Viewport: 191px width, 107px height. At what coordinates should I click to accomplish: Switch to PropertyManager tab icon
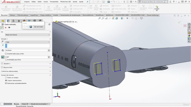(8, 21)
